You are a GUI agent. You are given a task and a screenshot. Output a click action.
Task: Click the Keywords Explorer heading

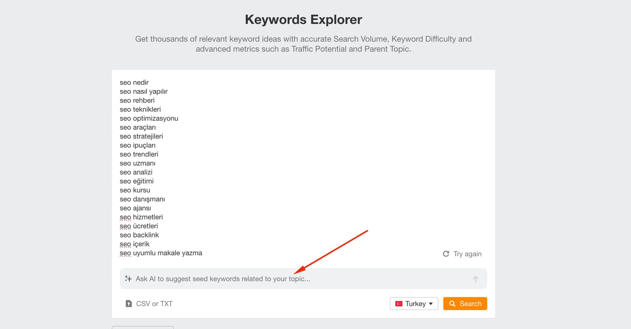303,20
